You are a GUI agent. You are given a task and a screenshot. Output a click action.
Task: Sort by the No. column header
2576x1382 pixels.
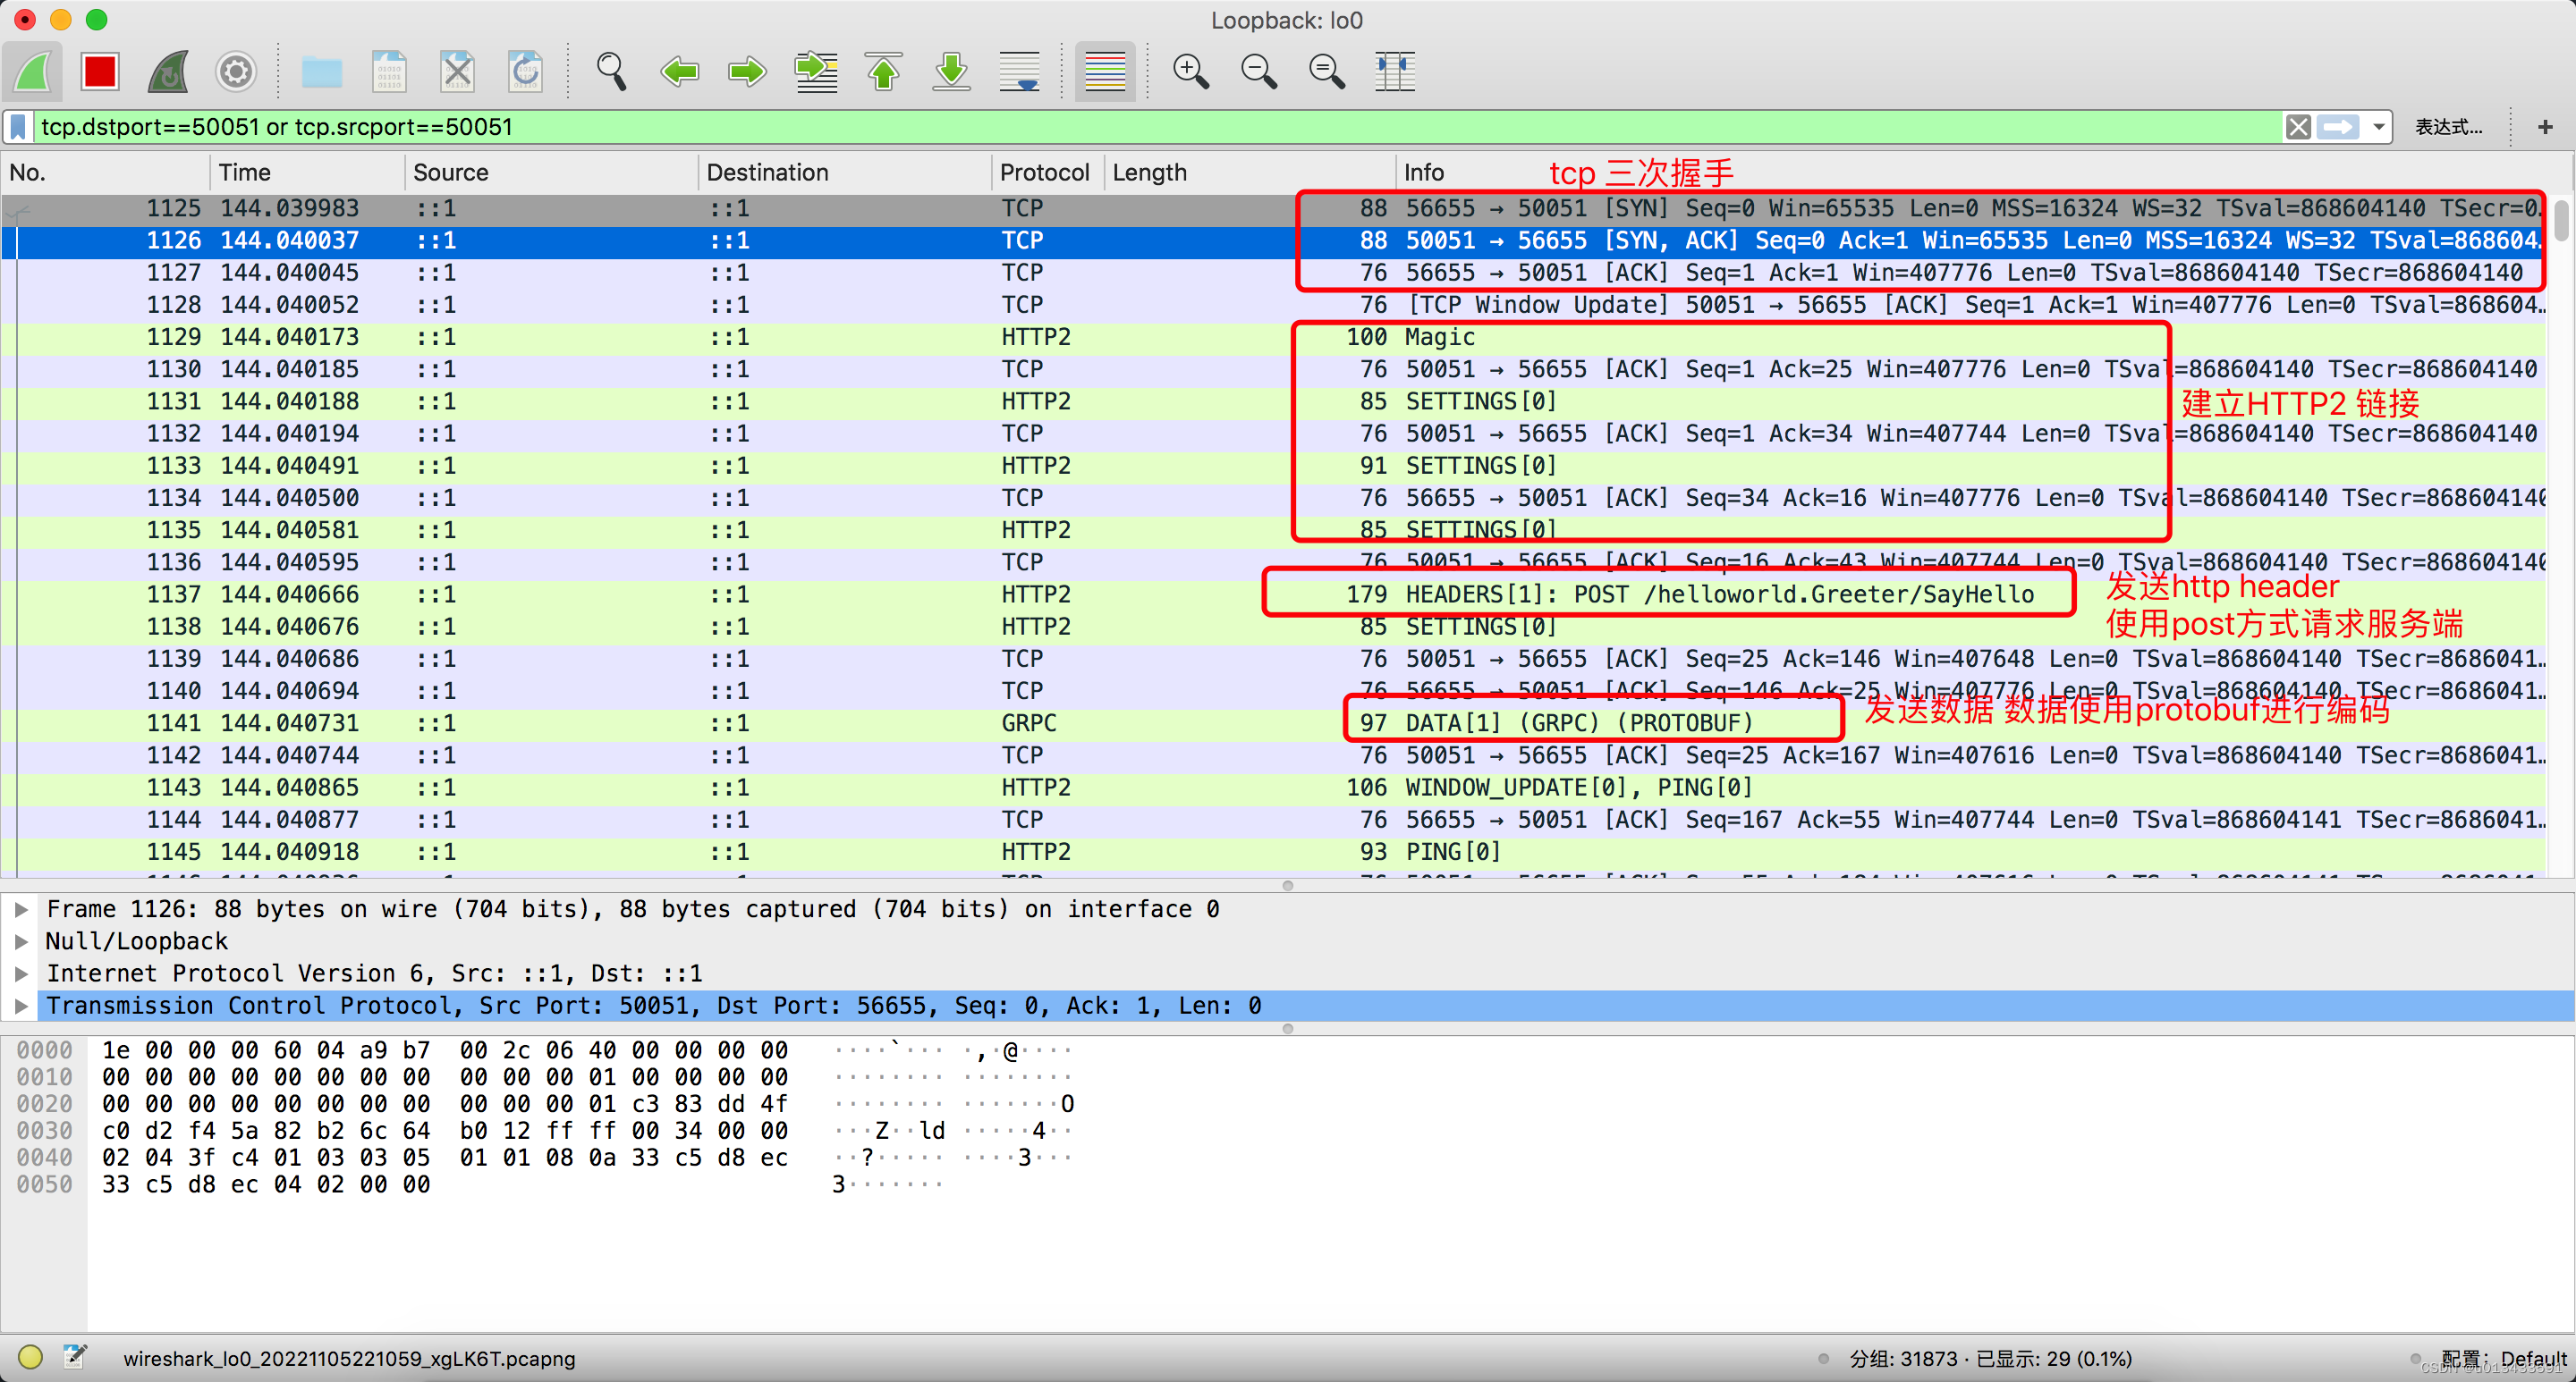[104, 173]
